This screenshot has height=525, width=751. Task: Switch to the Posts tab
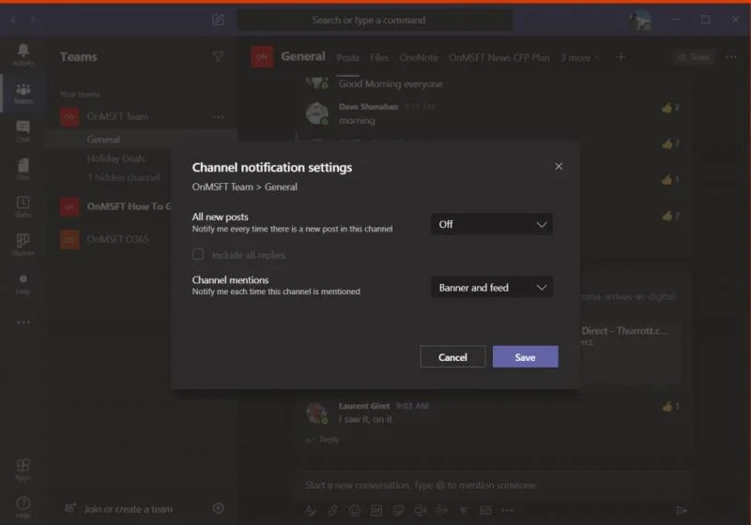[x=347, y=58]
